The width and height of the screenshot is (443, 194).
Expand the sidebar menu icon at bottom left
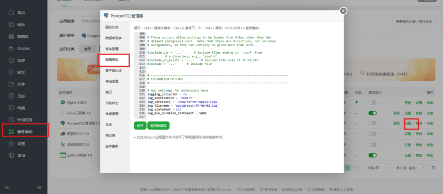click(x=6, y=187)
